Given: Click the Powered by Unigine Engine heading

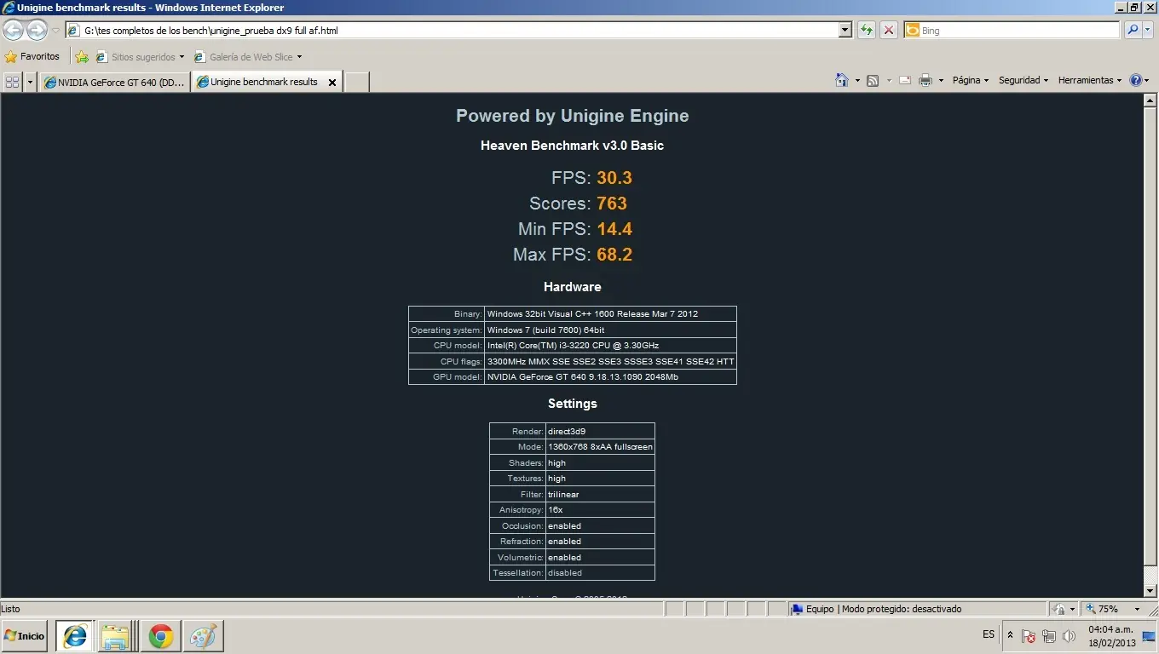Looking at the screenshot, I should (573, 116).
